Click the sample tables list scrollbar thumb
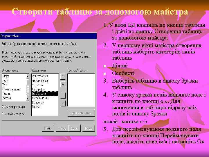Screen dimensions: 209x157 (28, 82)
